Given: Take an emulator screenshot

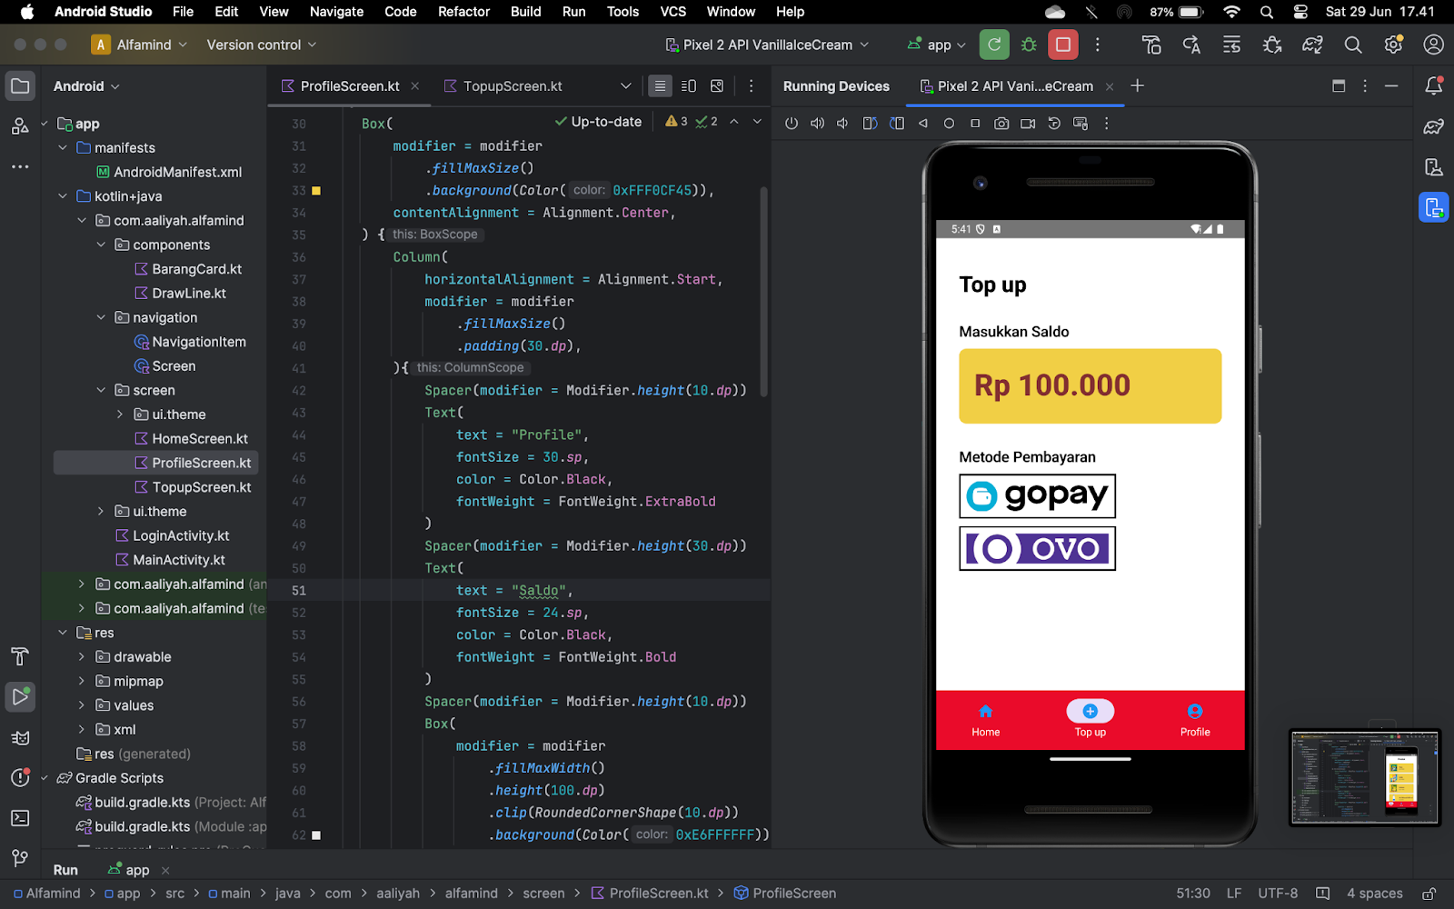Looking at the screenshot, I should pyautogui.click(x=1001, y=124).
